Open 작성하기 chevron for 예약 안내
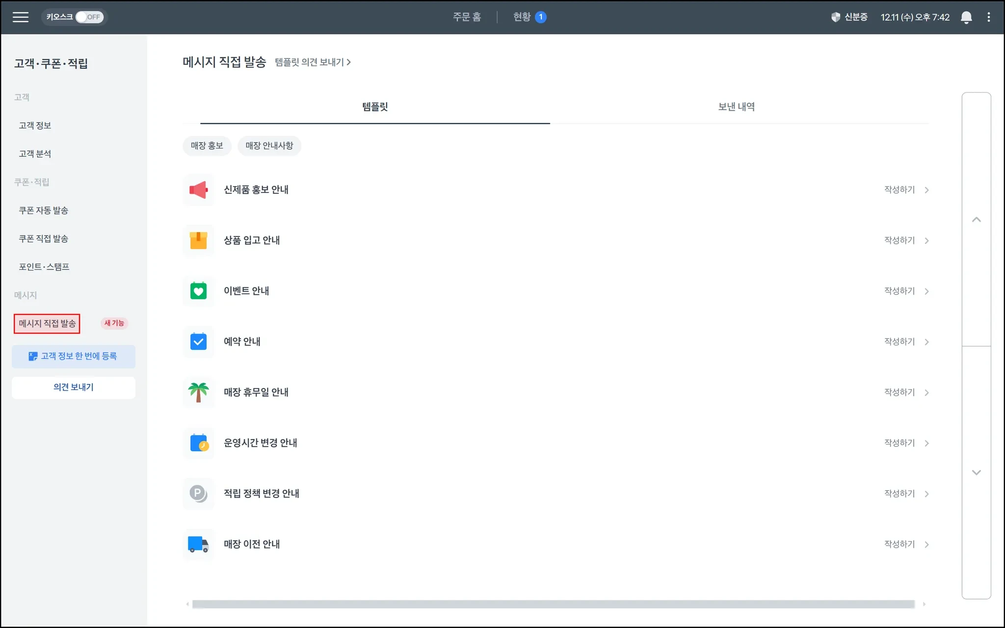The width and height of the screenshot is (1005, 628). coord(926,342)
